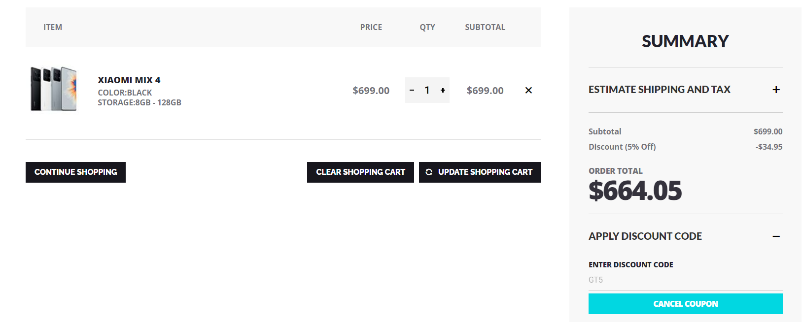Open the Estimate Shipping and Tax heading

[659, 90]
